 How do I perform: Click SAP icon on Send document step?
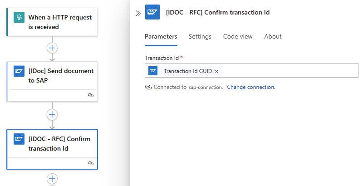click(x=19, y=71)
